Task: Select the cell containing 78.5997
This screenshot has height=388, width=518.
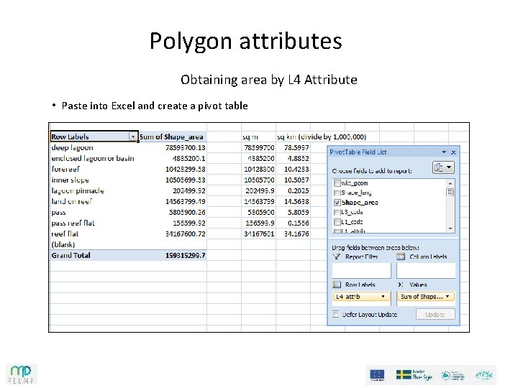Action: coord(293,147)
